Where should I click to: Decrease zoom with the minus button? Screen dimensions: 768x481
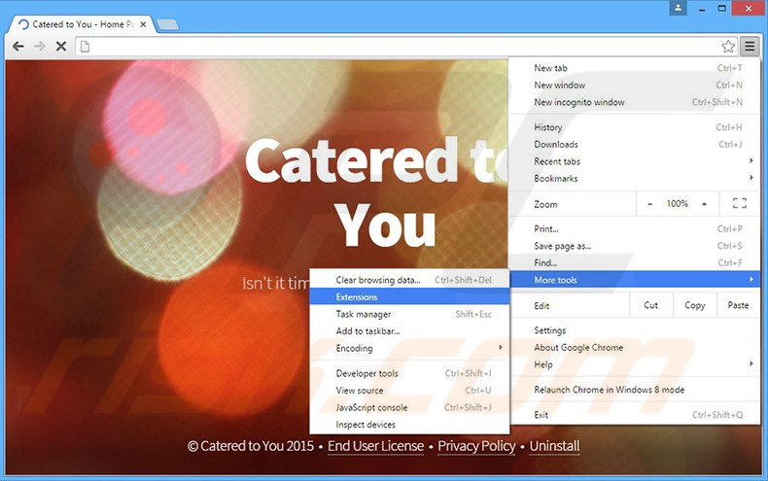click(650, 204)
